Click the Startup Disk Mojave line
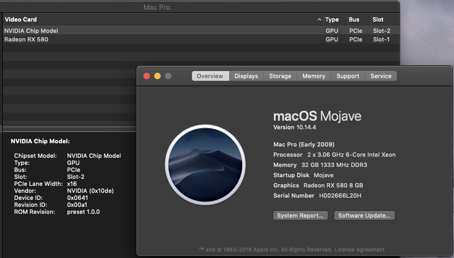 [x=303, y=175]
